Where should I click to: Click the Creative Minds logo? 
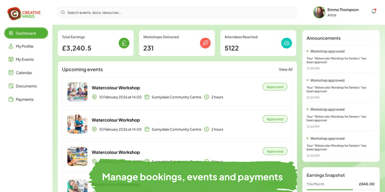pos(24,13)
